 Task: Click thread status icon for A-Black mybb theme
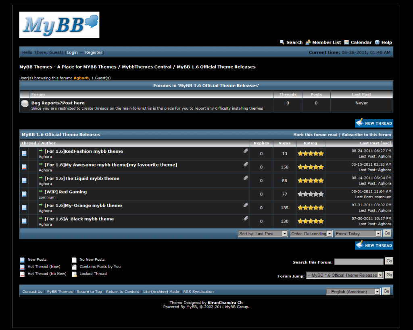(x=24, y=221)
